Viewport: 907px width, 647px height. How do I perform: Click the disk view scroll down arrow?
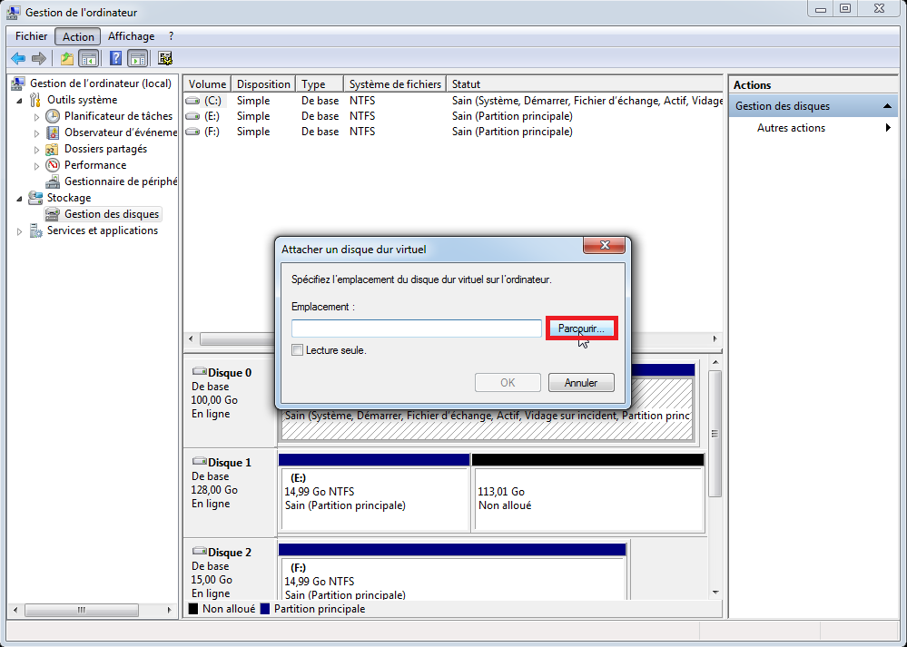715,592
